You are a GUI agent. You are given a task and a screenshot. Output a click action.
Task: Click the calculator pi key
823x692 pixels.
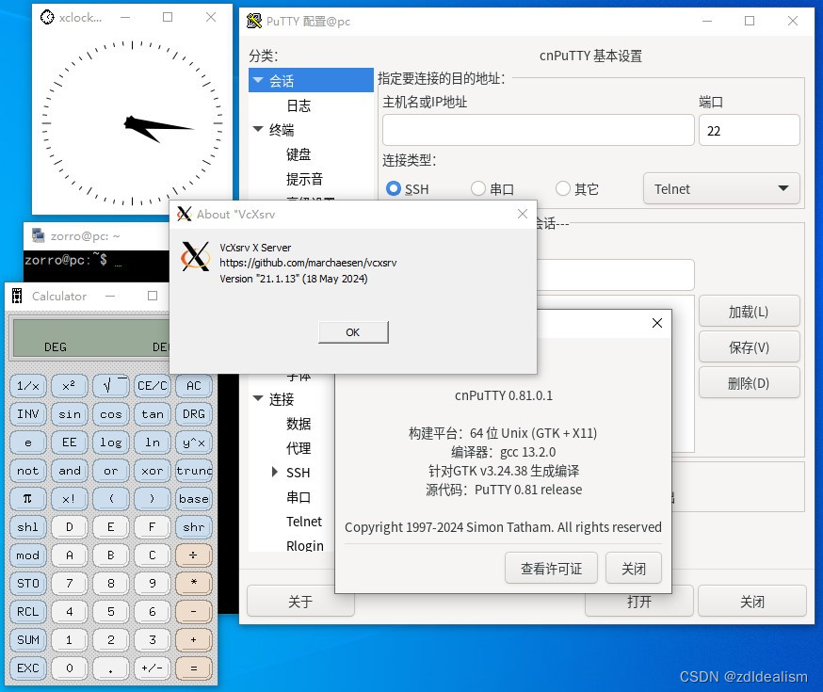(x=28, y=499)
